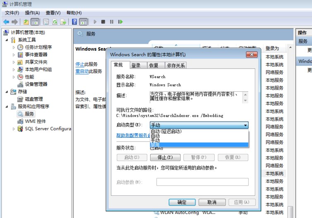The height and width of the screenshot is (218, 312).
Task: Click the 帮助我配置服务 help link
Action: click(x=133, y=135)
